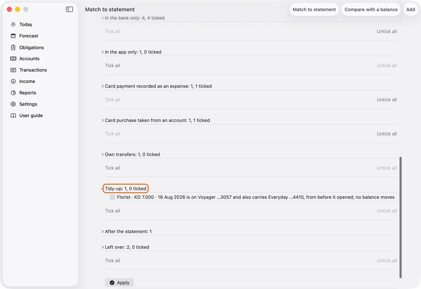421x289 pixels.
Task: Click Untick all under Card payment expense
Action: [387, 100]
